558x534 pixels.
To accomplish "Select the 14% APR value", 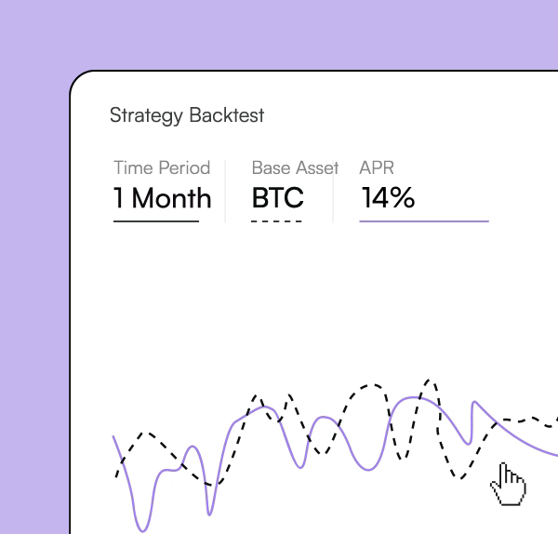I will tap(388, 198).
